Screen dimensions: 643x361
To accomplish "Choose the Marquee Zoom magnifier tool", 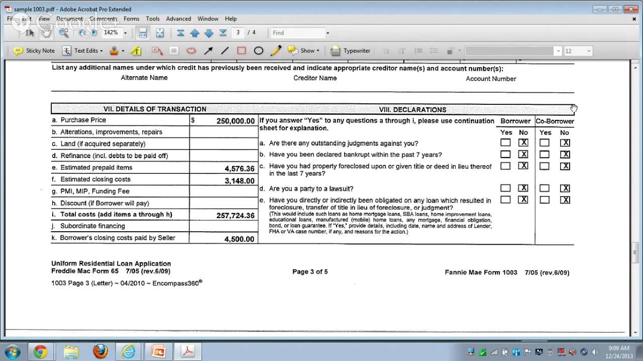I will tap(63, 33).
